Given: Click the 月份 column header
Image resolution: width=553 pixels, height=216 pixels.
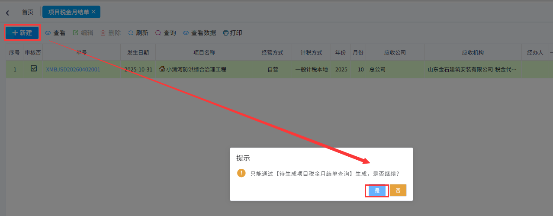Looking at the screenshot, I should (358, 52).
